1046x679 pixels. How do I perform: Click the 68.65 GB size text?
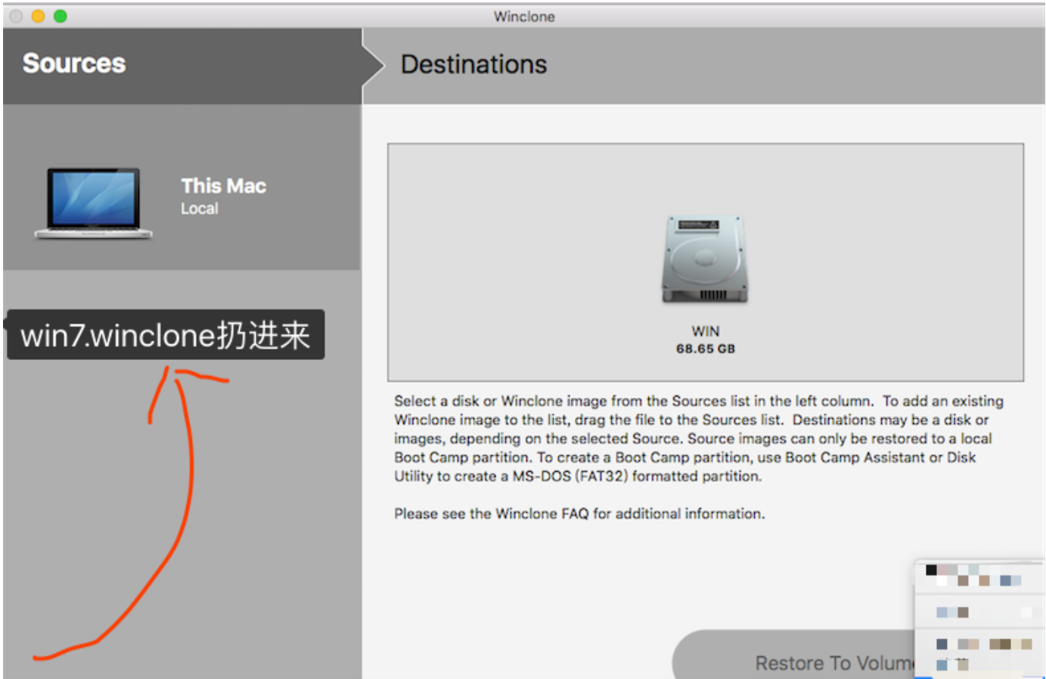[705, 349]
